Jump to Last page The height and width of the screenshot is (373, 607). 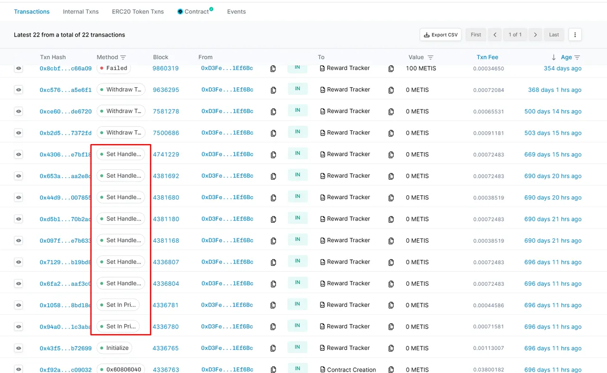(x=554, y=35)
